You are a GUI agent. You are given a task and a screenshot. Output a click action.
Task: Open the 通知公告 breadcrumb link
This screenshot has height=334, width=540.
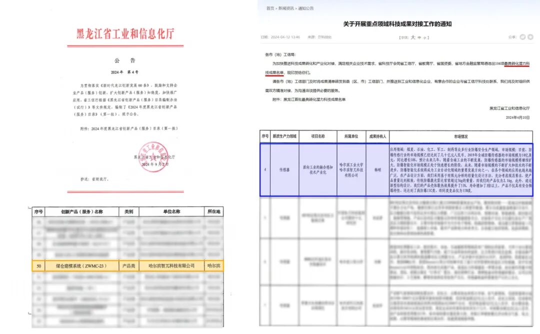point(306,8)
